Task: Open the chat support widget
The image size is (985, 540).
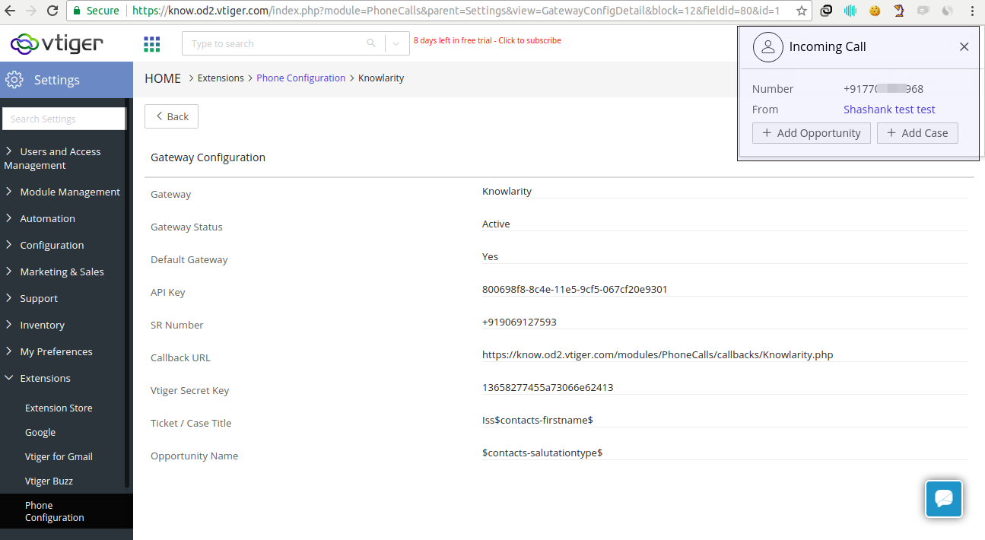Action: point(944,499)
